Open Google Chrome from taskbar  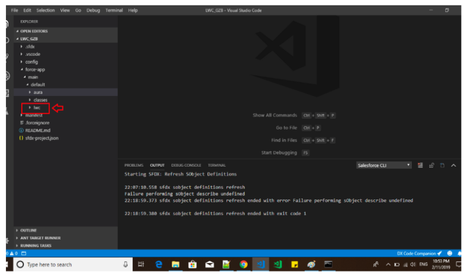243,264
